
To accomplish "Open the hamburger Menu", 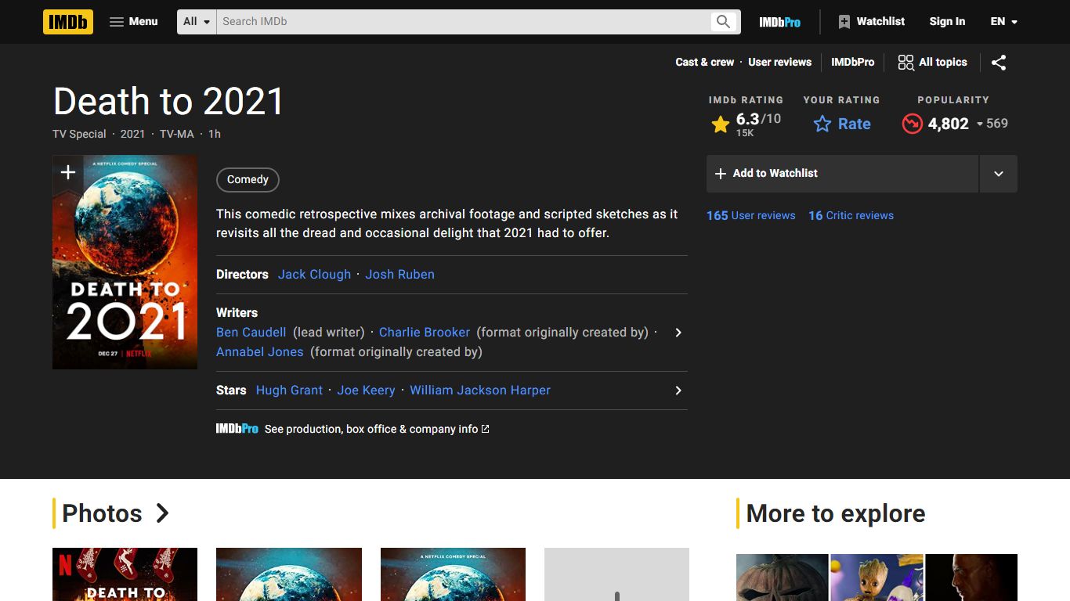I will (x=134, y=22).
